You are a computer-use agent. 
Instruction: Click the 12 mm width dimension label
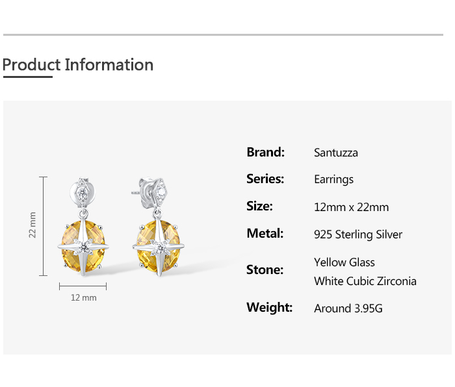[83, 297]
